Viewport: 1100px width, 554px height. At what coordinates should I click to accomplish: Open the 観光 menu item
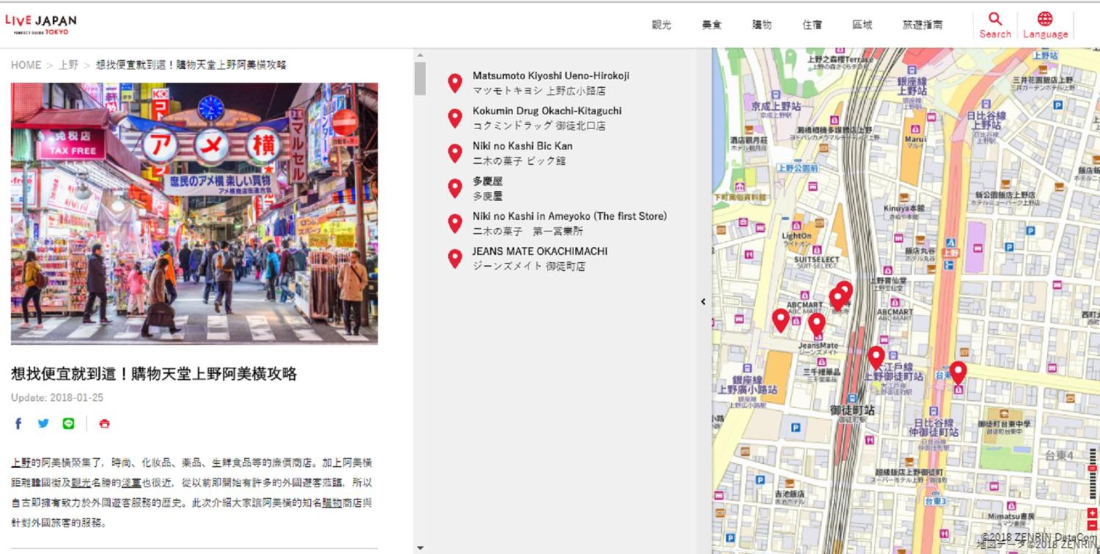(661, 25)
